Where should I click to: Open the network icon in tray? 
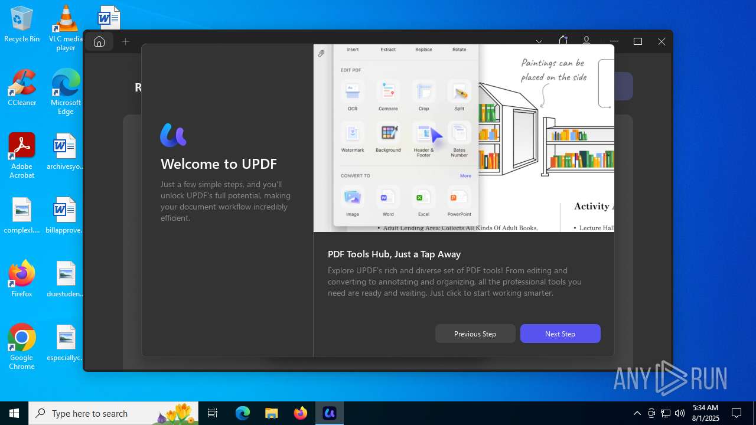pos(666,413)
